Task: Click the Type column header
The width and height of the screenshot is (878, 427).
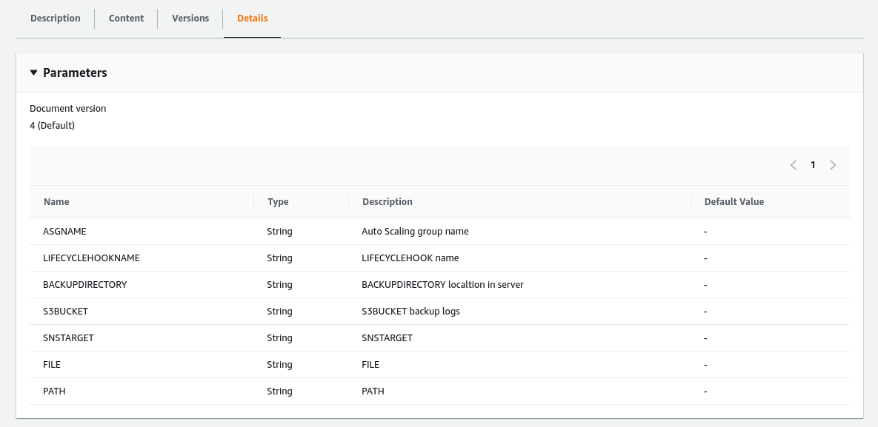Action: pyautogui.click(x=278, y=202)
